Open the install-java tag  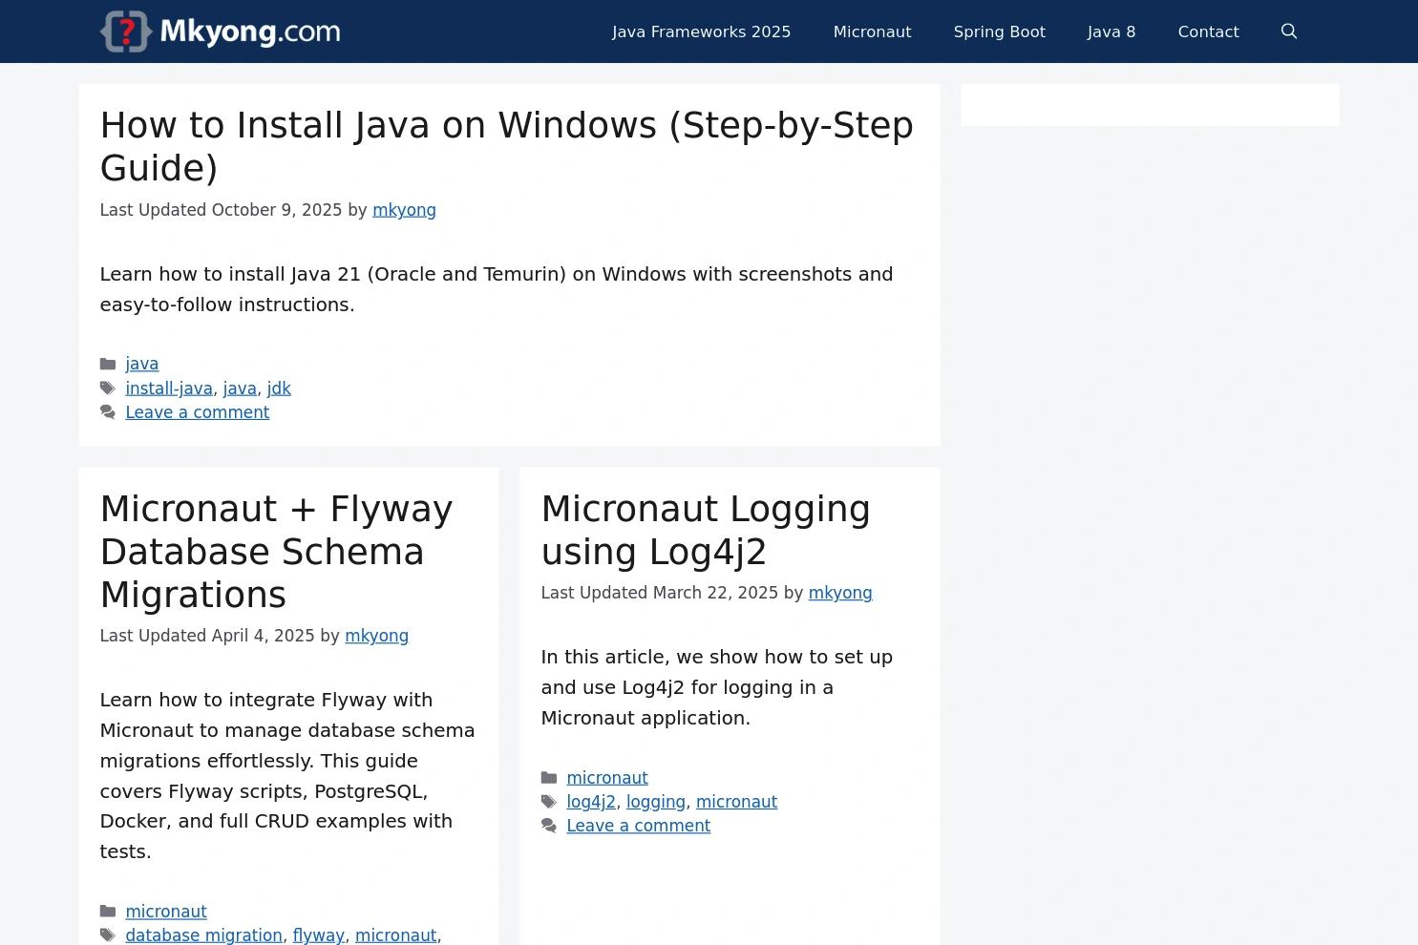[x=169, y=388]
